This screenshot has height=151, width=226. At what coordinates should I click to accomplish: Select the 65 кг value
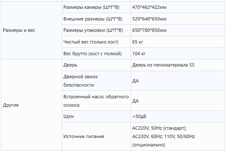[x=138, y=42]
